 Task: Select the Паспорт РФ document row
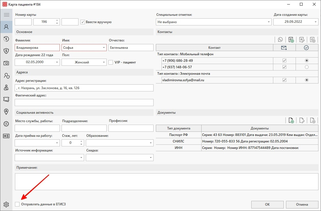coord(237,135)
